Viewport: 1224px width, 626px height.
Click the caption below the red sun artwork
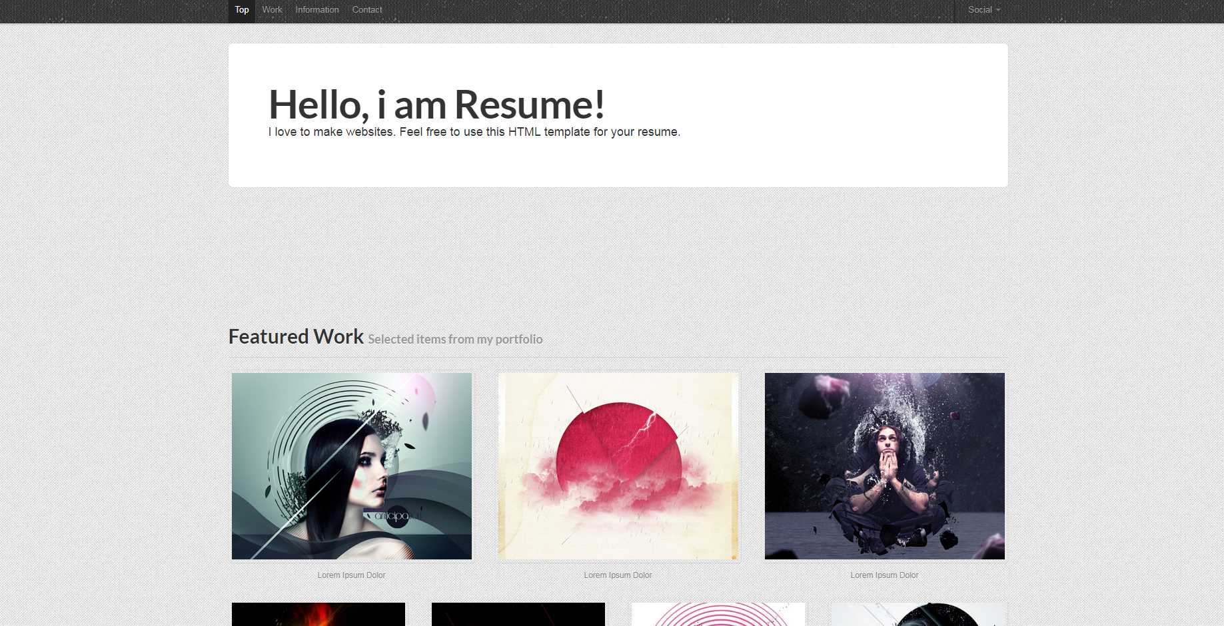pos(618,575)
